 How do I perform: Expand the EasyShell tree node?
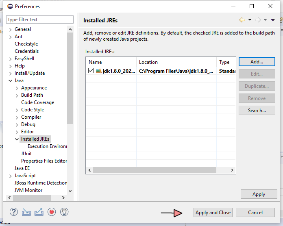[x=10, y=59]
